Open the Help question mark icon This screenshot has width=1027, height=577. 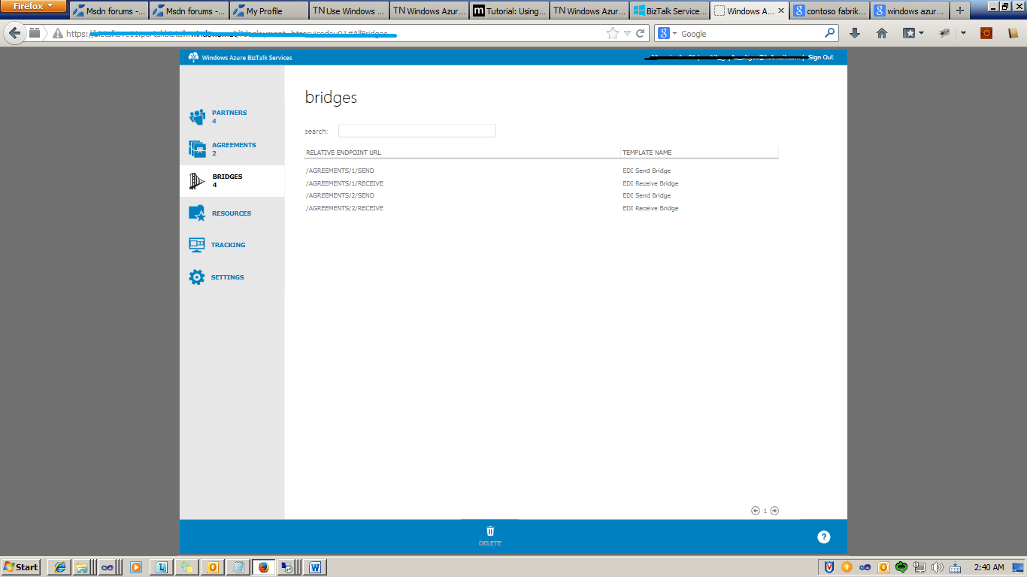[824, 536]
